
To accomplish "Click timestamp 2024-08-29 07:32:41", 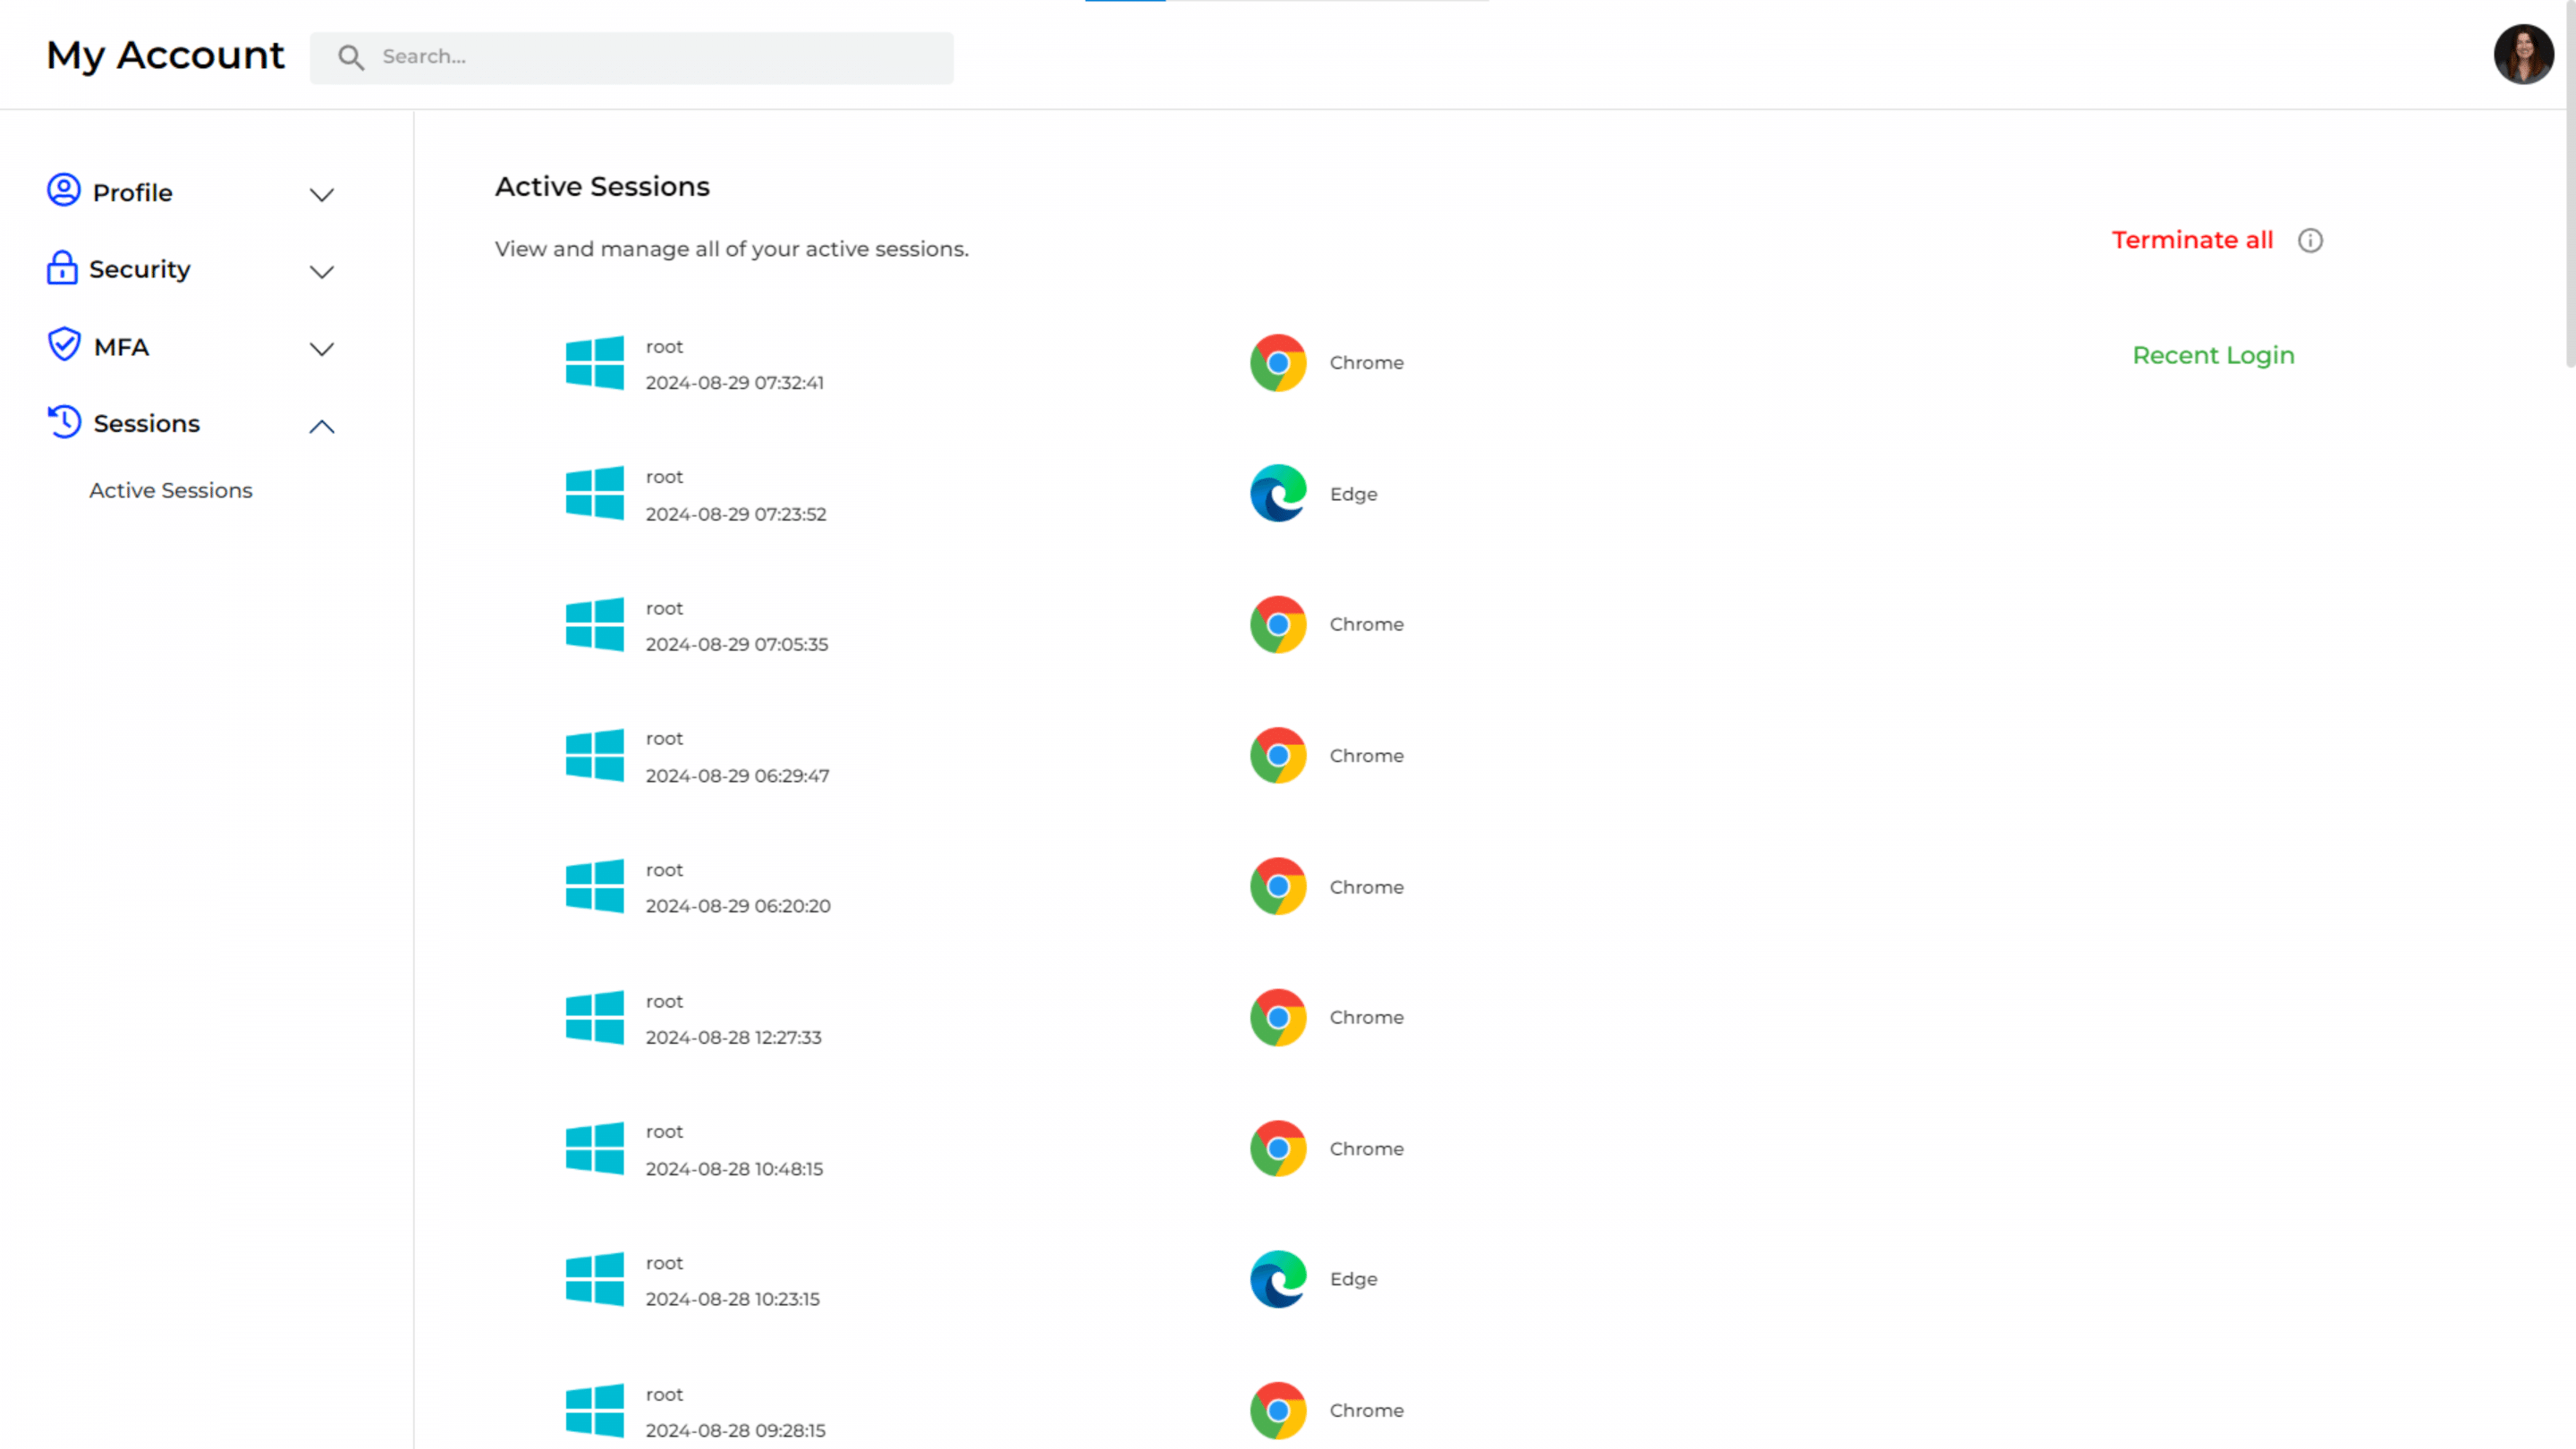I will pos(734,382).
